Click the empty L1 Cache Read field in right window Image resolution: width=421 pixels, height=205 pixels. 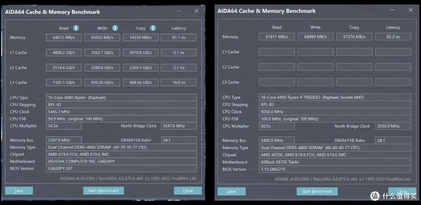[x=277, y=52]
